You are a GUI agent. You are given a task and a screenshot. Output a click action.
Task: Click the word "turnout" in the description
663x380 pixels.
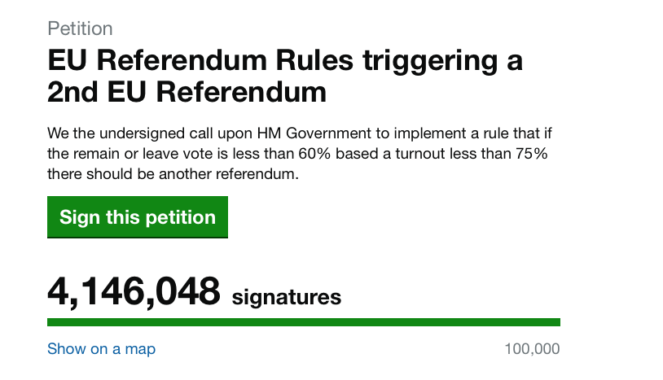click(x=420, y=154)
